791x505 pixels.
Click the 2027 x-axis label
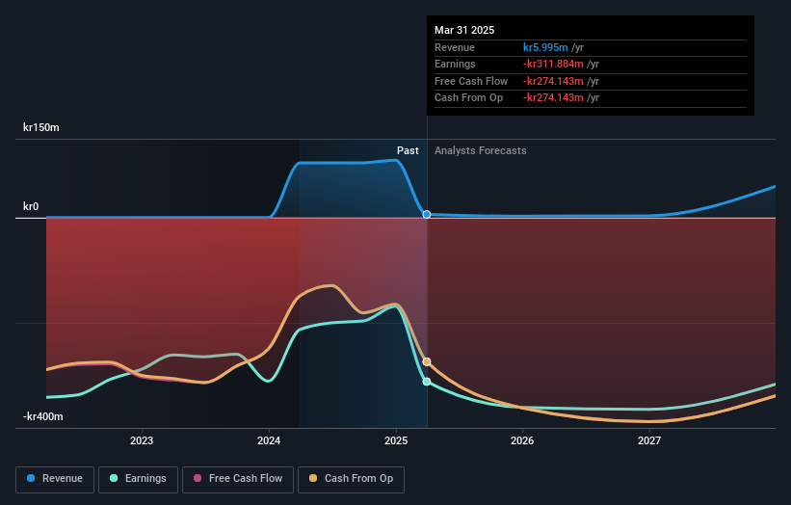(x=649, y=440)
